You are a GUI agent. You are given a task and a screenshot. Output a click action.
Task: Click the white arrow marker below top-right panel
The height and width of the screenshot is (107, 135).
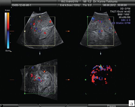tap(101, 53)
